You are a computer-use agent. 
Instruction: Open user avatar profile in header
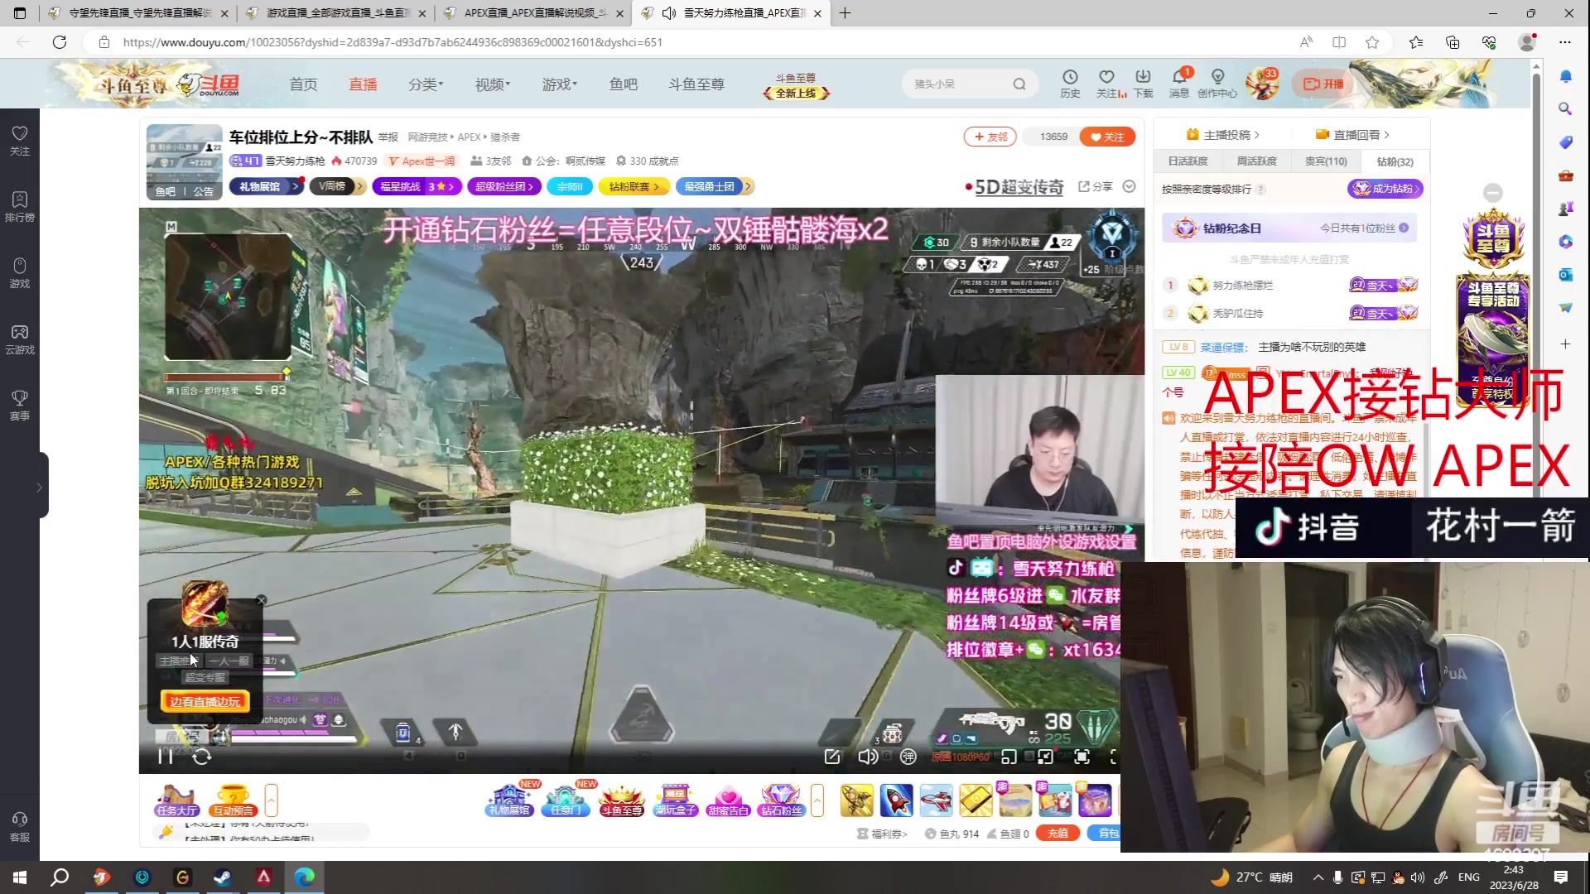click(1262, 84)
